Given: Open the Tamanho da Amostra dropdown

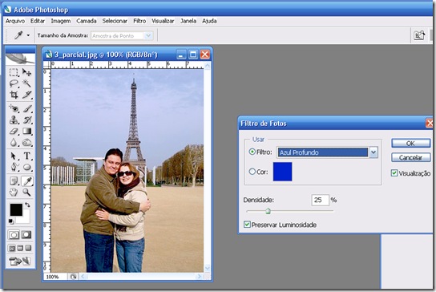Looking at the screenshot, I should point(148,35).
